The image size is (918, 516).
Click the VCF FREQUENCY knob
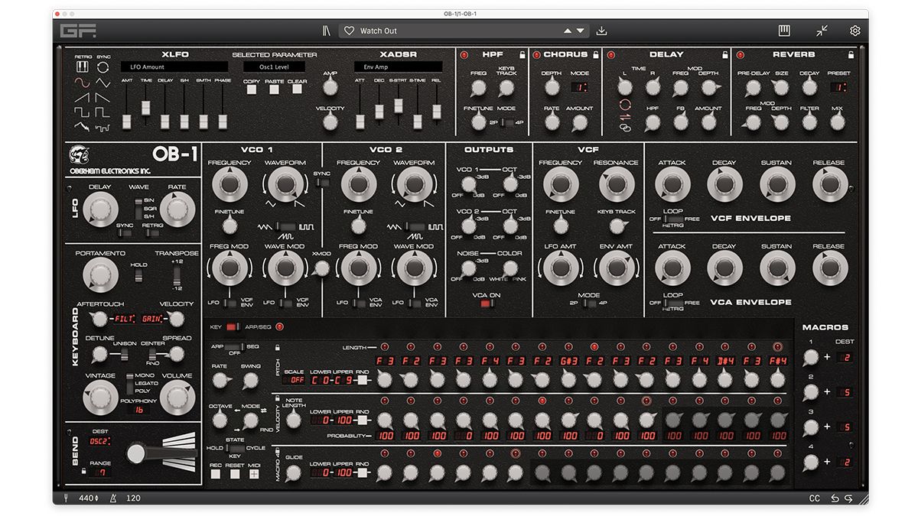click(x=559, y=184)
